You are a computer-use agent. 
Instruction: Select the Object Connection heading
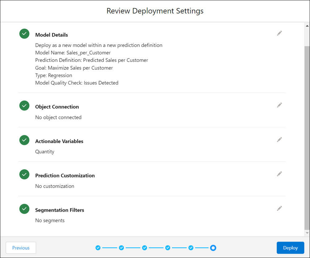(57, 107)
